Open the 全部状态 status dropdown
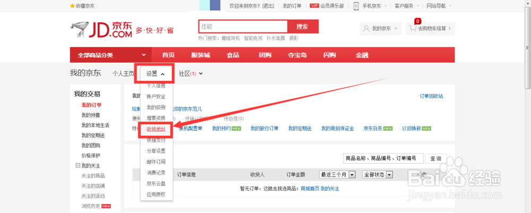531x213 pixels. pos(389,174)
